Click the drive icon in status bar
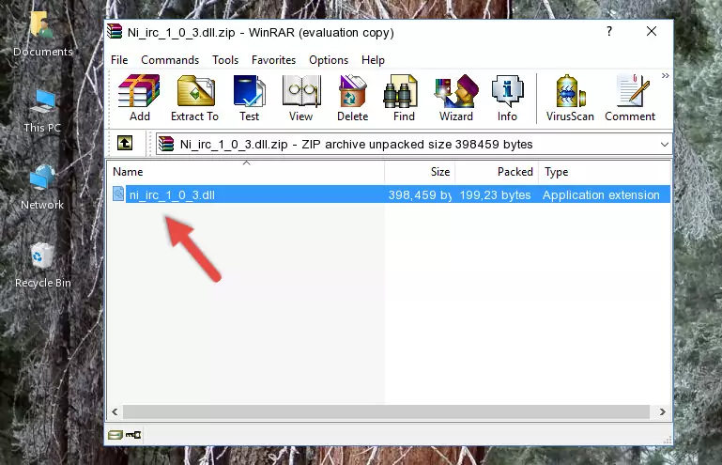This screenshot has width=722, height=465. [x=115, y=434]
